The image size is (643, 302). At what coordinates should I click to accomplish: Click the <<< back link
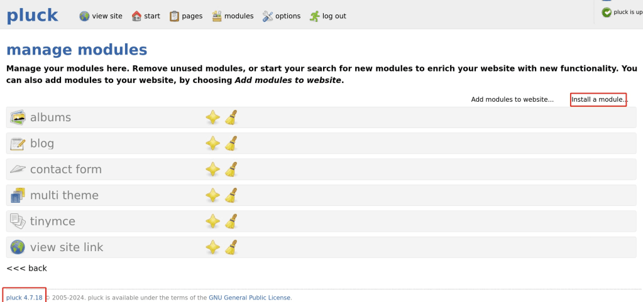point(26,268)
